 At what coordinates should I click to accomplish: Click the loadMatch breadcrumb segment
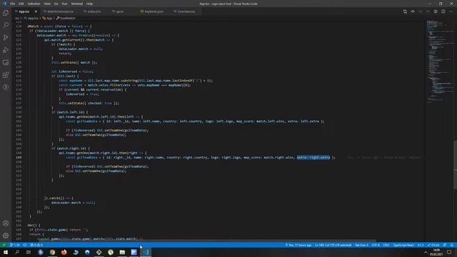tap(66, 18)
